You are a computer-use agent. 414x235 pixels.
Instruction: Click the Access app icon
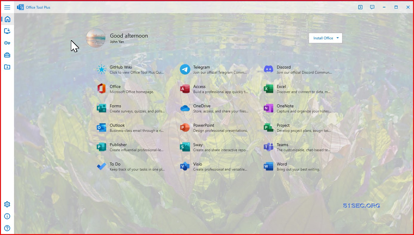tap(185, 89)
